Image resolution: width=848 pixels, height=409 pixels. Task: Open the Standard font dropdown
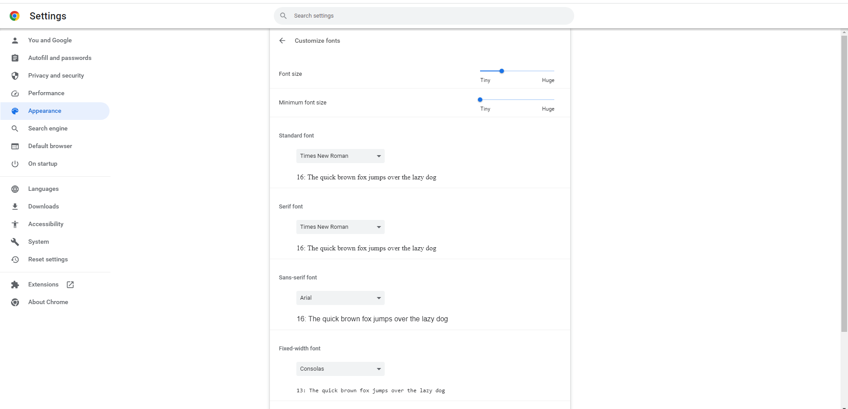pos(340,156)
